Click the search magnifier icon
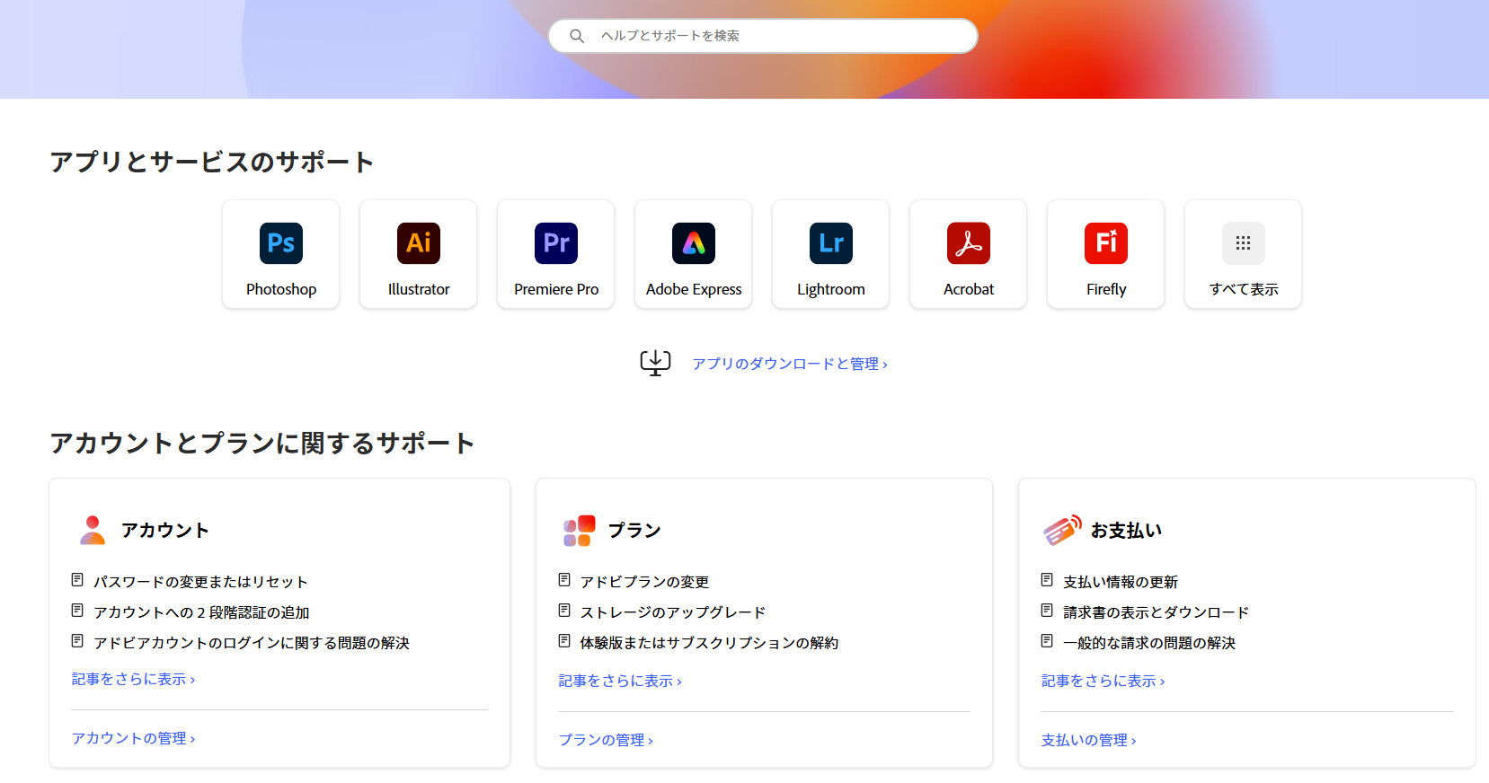1489x783 pixels. pyautogui.click(x=577, y=36)
